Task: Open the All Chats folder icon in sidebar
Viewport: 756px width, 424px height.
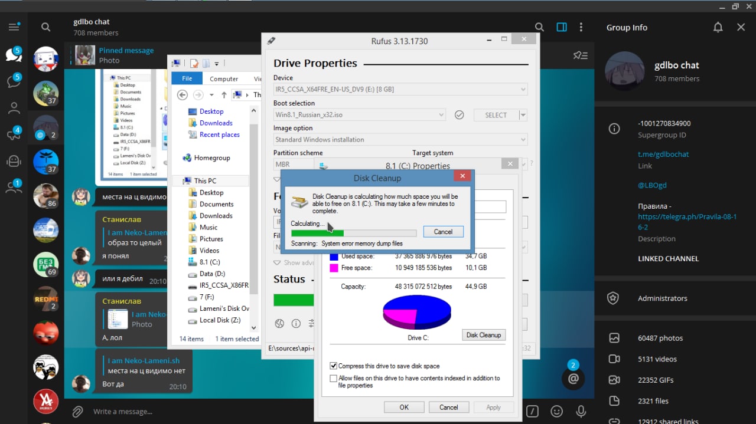Action: click(x=14, y=55)
